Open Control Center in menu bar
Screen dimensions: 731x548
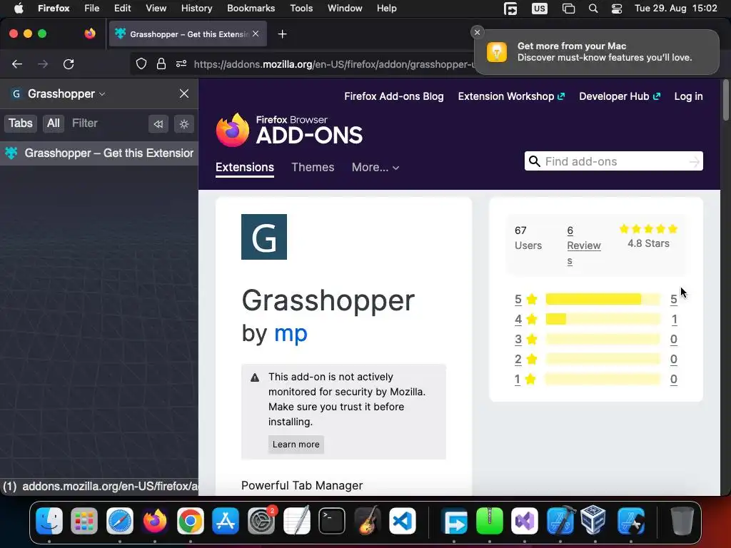coord(617,9)
